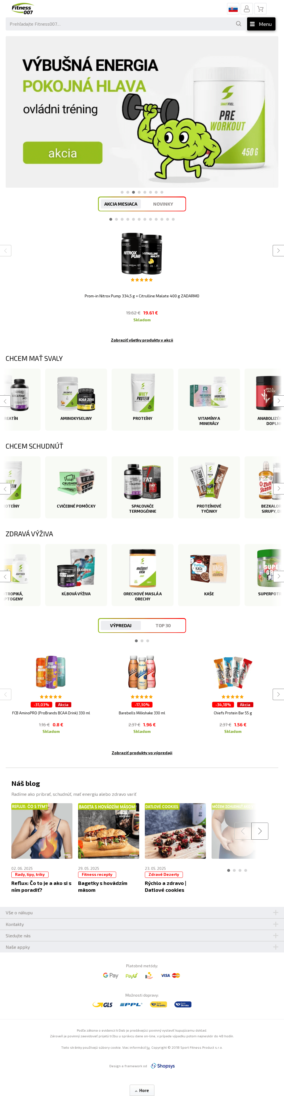The image size is (284, 1096).
Task: Click the Shopsys logo in the footer
Action: pos(163,1066)
